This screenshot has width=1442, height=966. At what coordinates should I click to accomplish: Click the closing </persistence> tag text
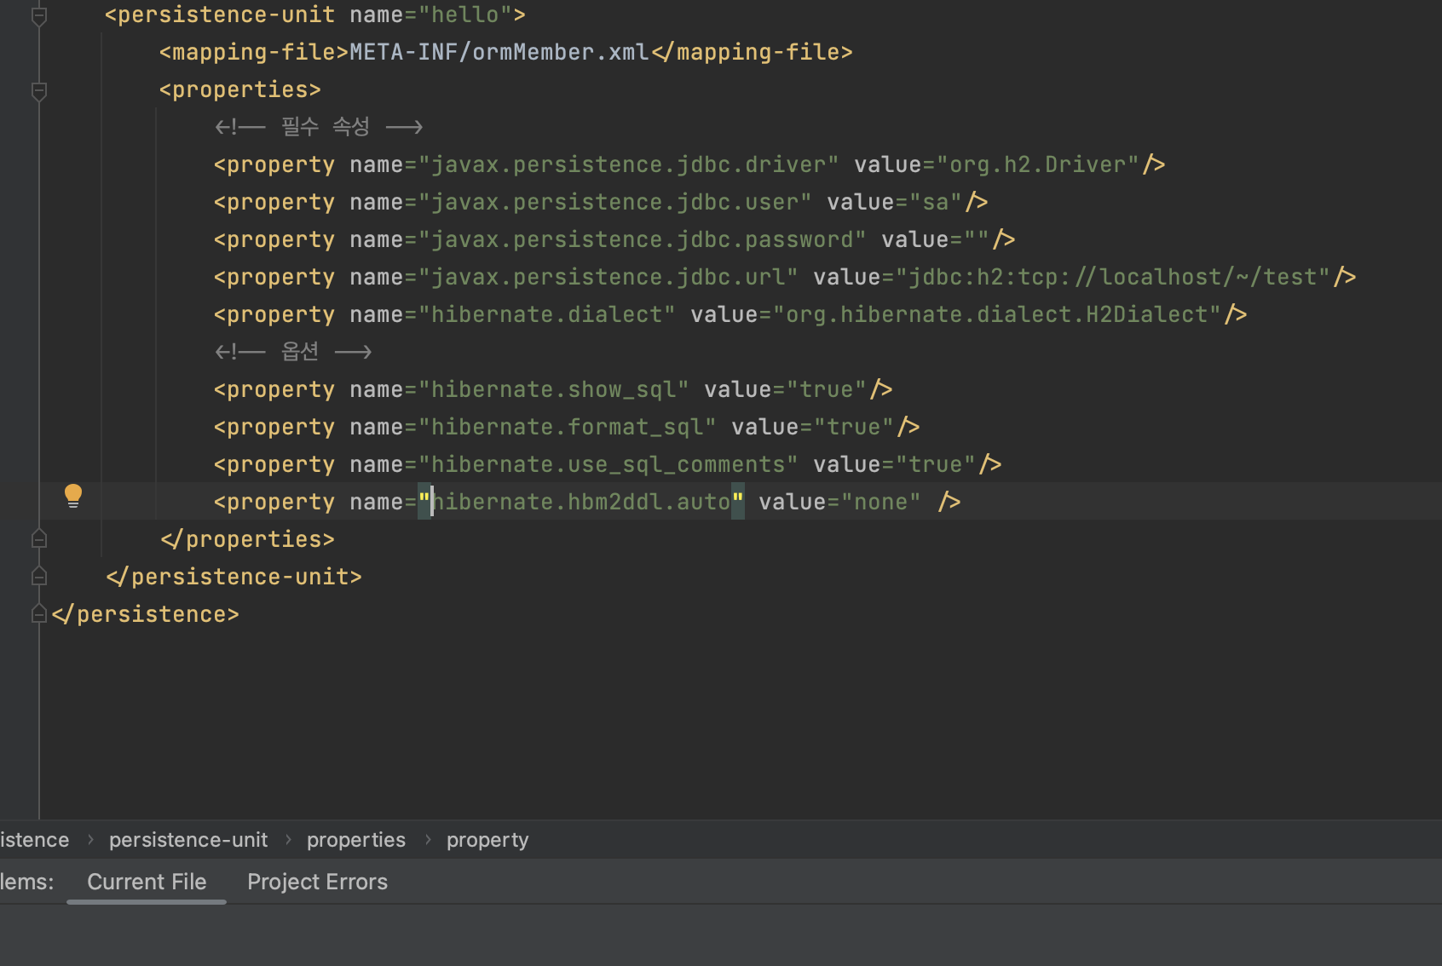pyautogui.click(x=145, y=614)
